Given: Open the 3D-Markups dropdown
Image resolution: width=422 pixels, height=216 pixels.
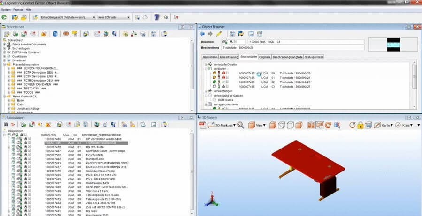Looking at the screenshot, I should point(225,125).
